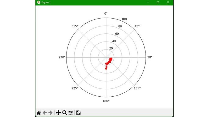
Task: Click the radial label 40
Action: 114,41
